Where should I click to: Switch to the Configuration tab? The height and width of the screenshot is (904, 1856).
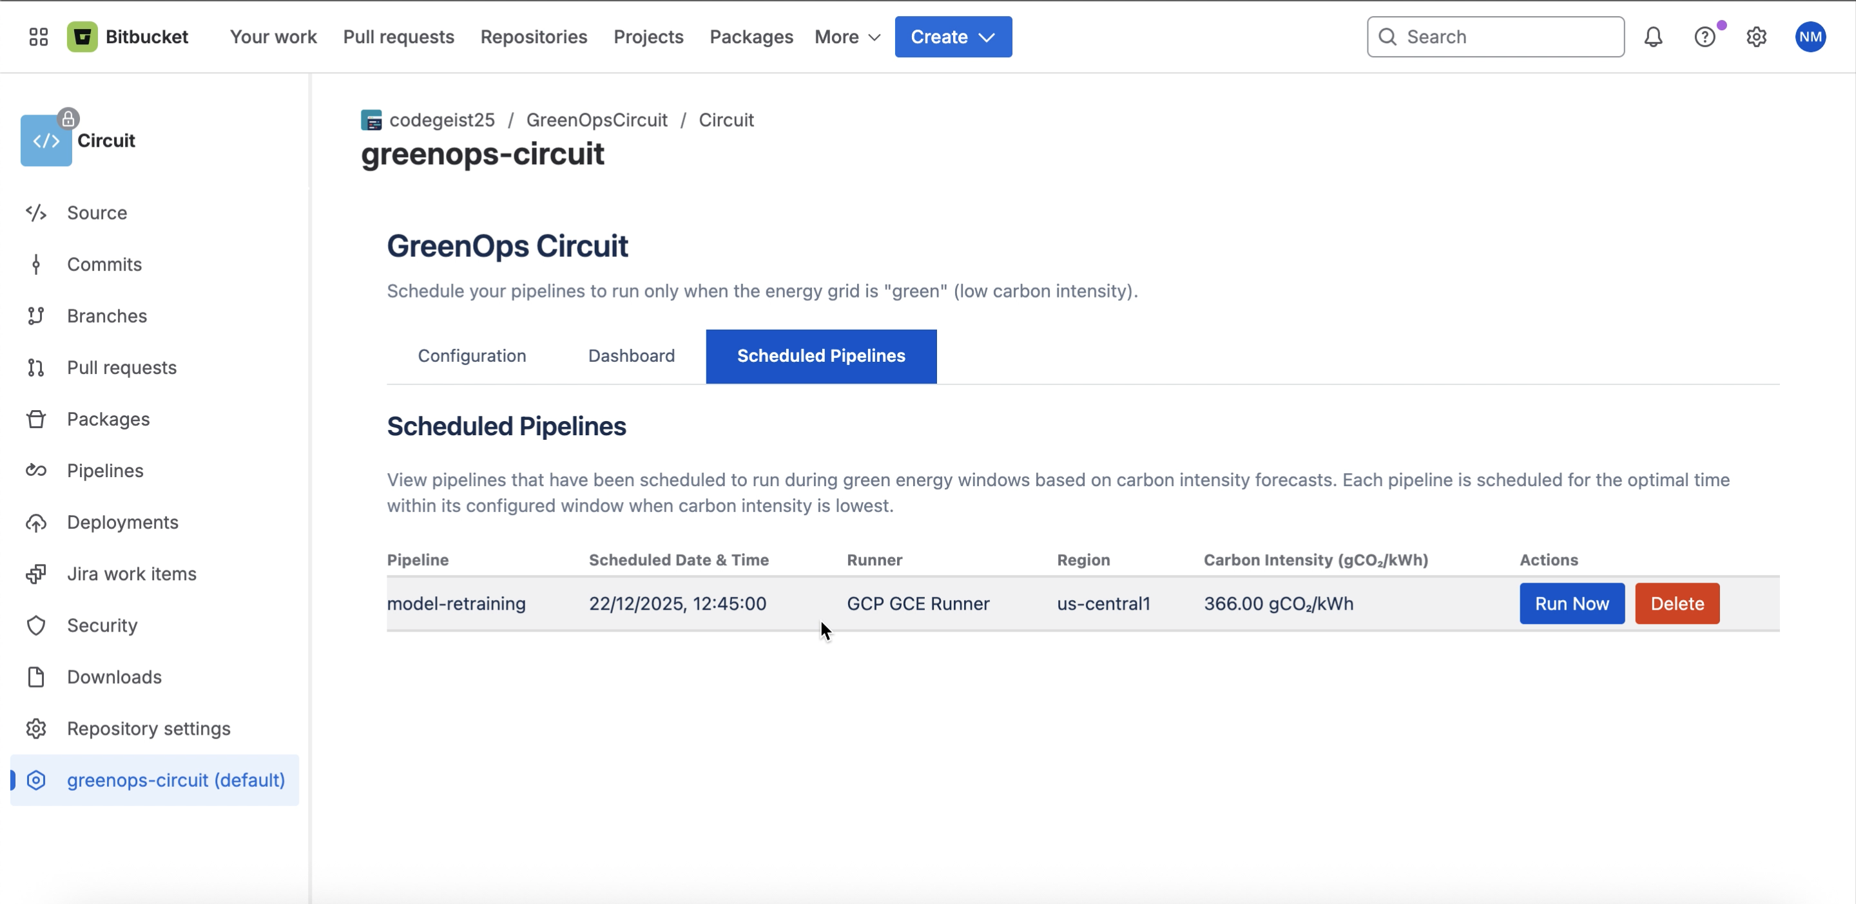472,355
